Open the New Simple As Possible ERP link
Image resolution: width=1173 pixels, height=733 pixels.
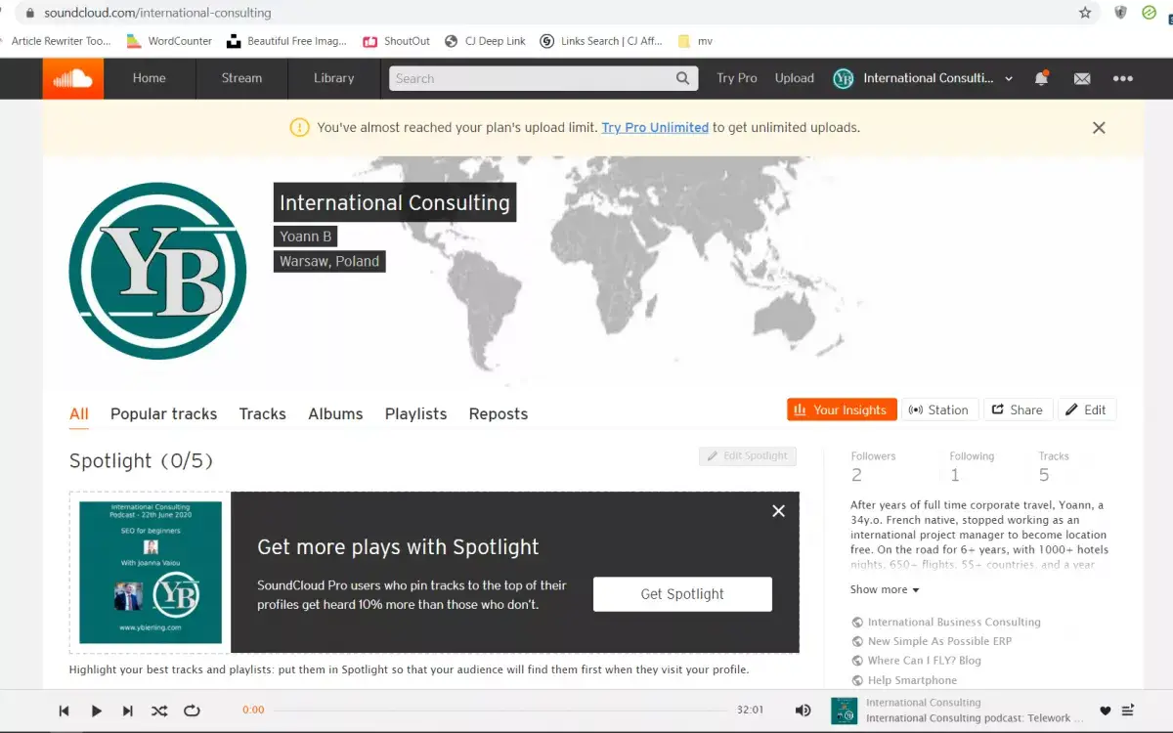tap(939, 641)
